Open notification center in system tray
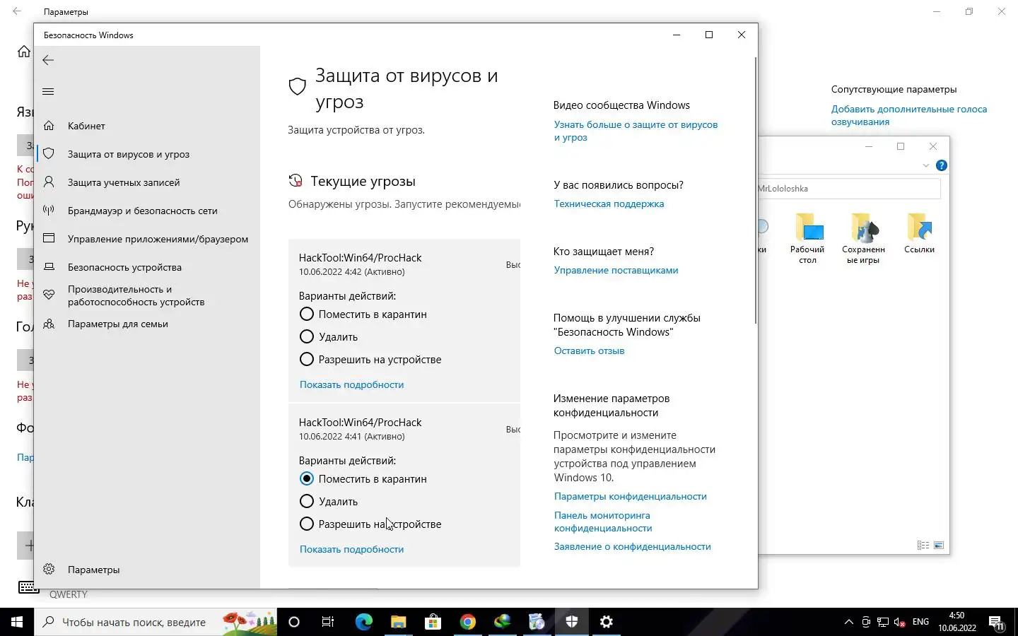Viewport: 1018px width, 636px height. pos(997,622)
